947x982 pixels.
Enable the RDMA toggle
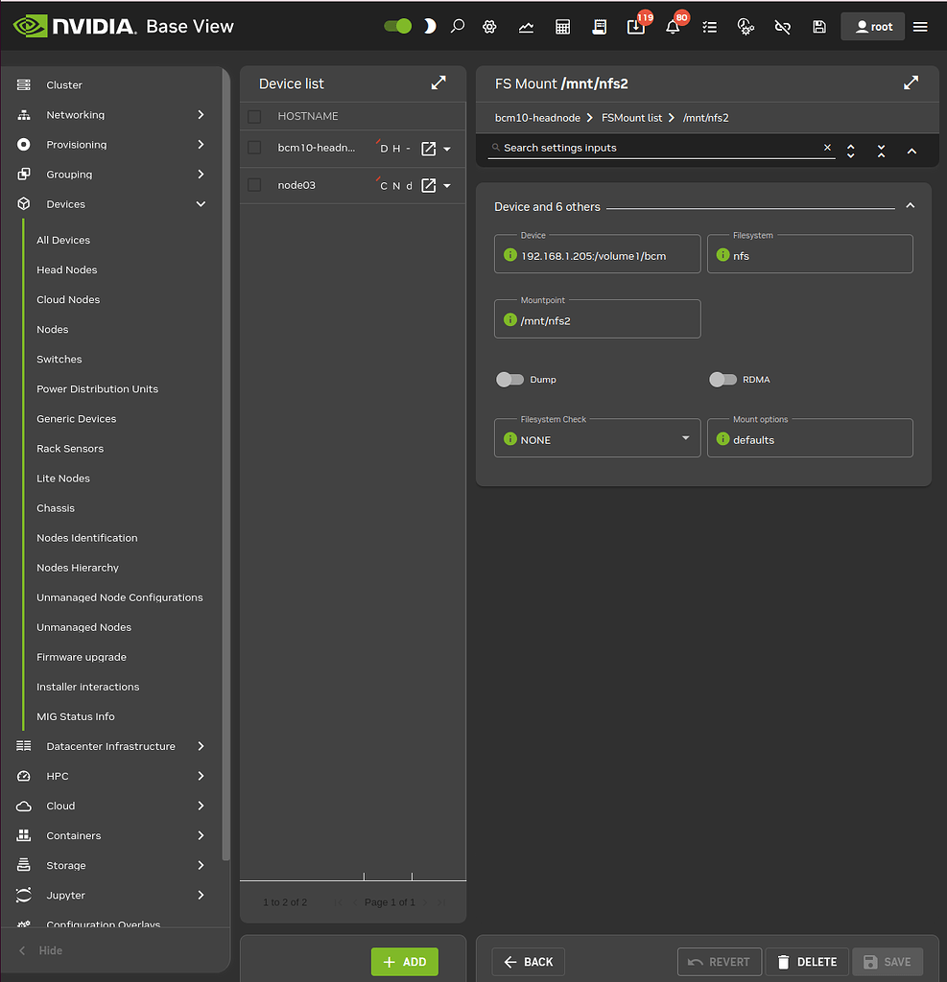tap(722, 379)
